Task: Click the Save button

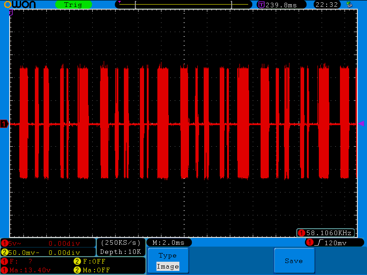Action: tap(294, 260)
